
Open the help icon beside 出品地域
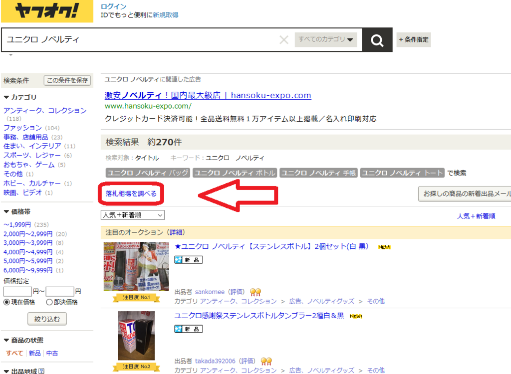(x=41, y=371)
